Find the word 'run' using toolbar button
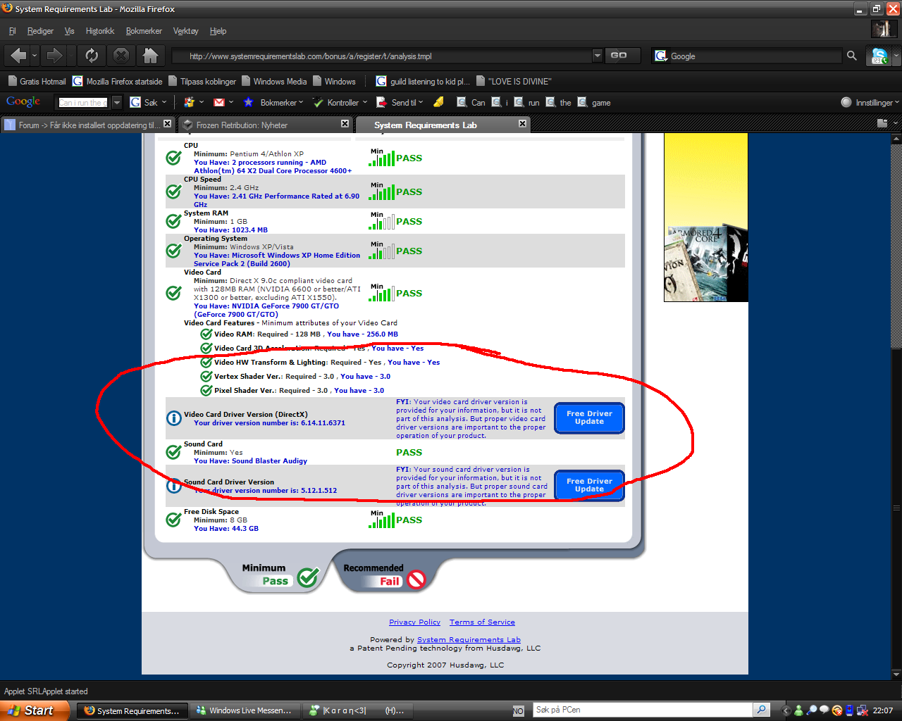 coord(527,102)
